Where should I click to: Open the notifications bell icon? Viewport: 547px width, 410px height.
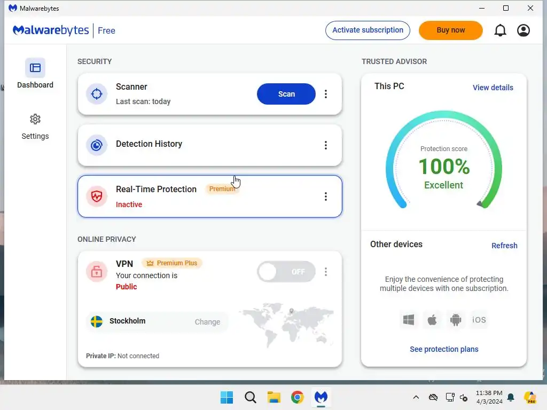[x=500, y=30]
